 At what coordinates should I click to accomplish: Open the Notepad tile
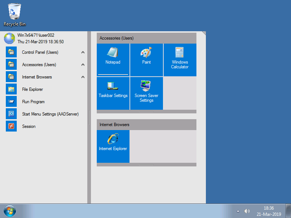coord(113,60)
